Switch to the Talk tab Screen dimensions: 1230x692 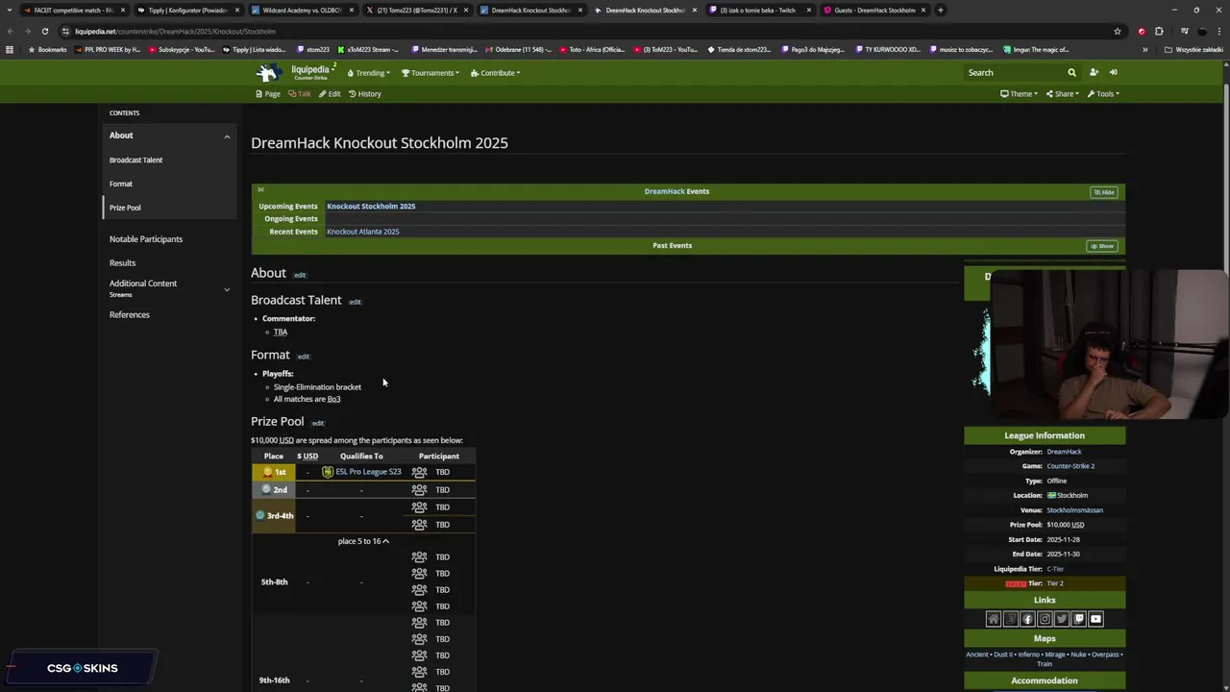point(300,94)
